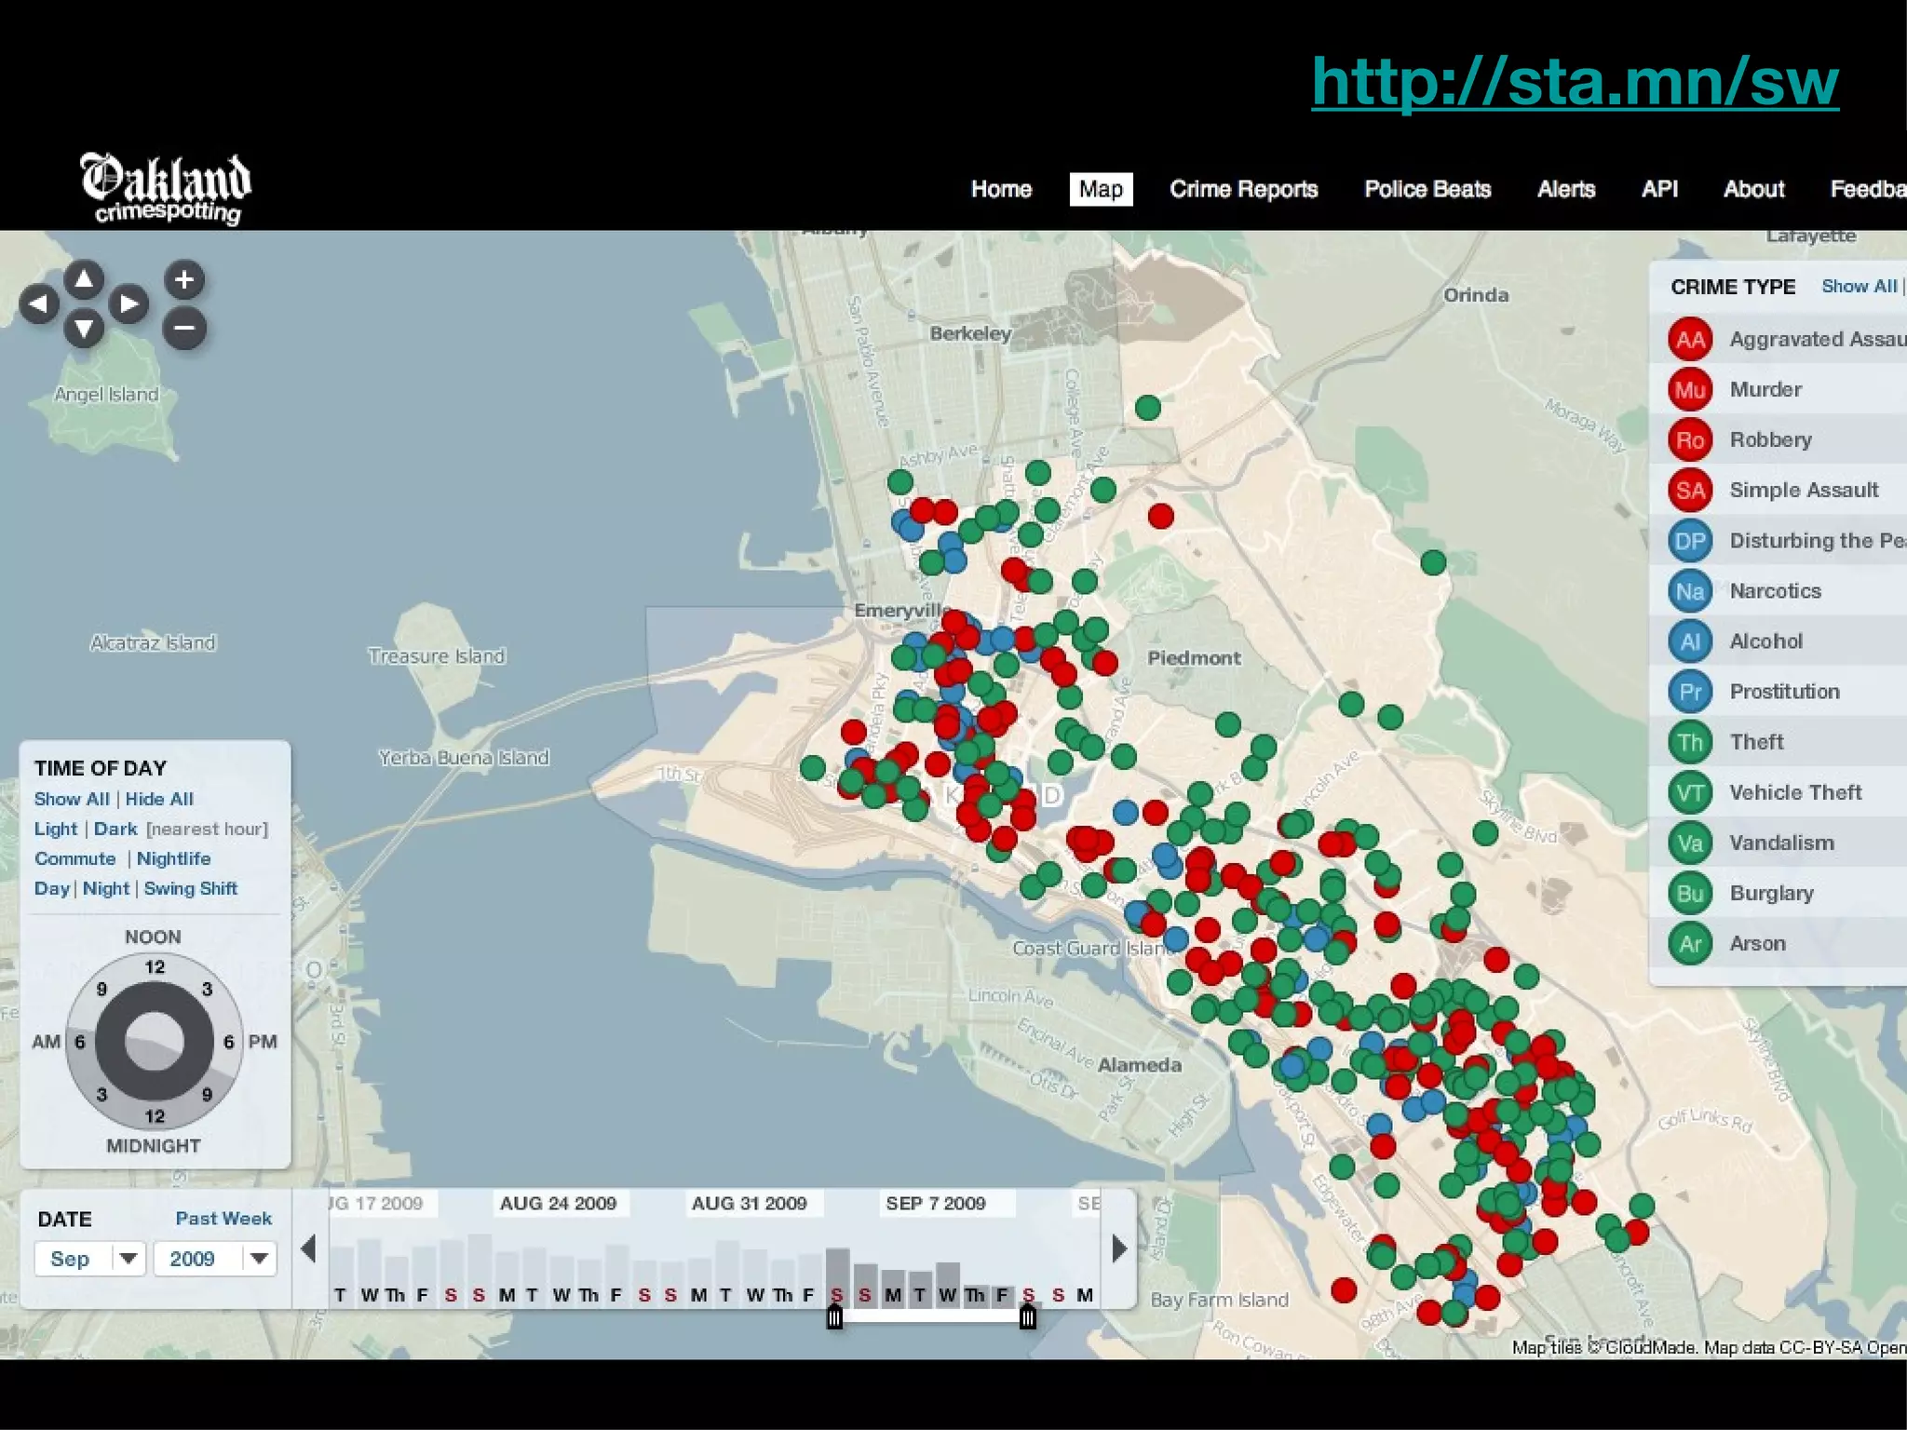Open the Police Beats nav item

pyautogui.click(x=1427, y=189)
